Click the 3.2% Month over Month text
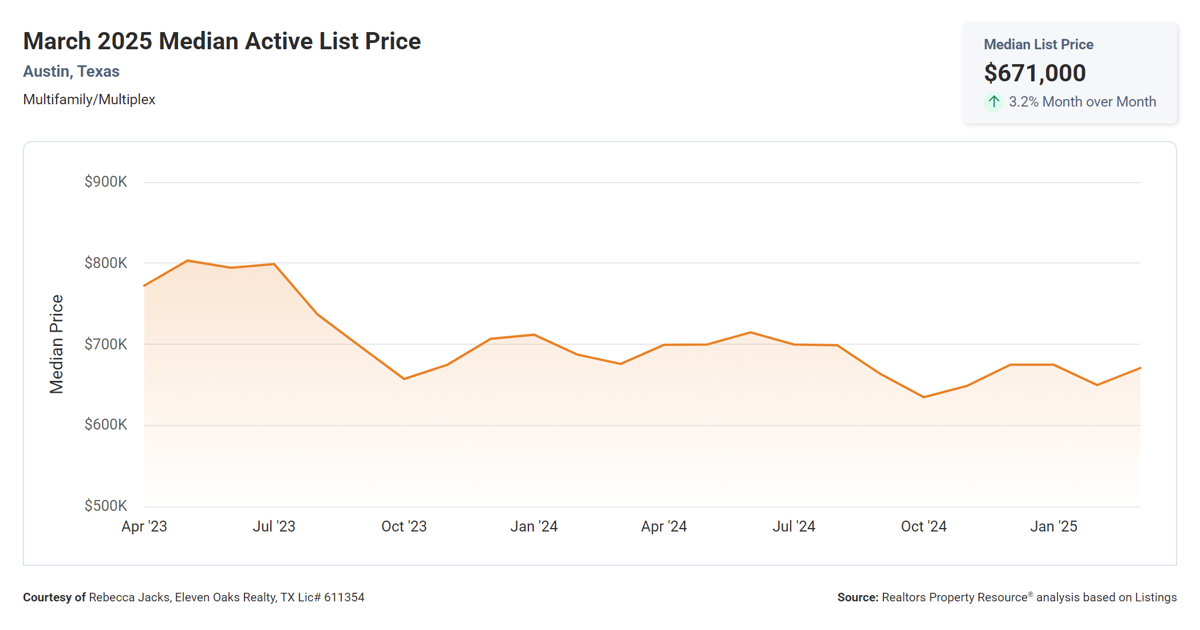Image resolution: width=1200 pixels, height=630 pixels. tap(1082, 102)
